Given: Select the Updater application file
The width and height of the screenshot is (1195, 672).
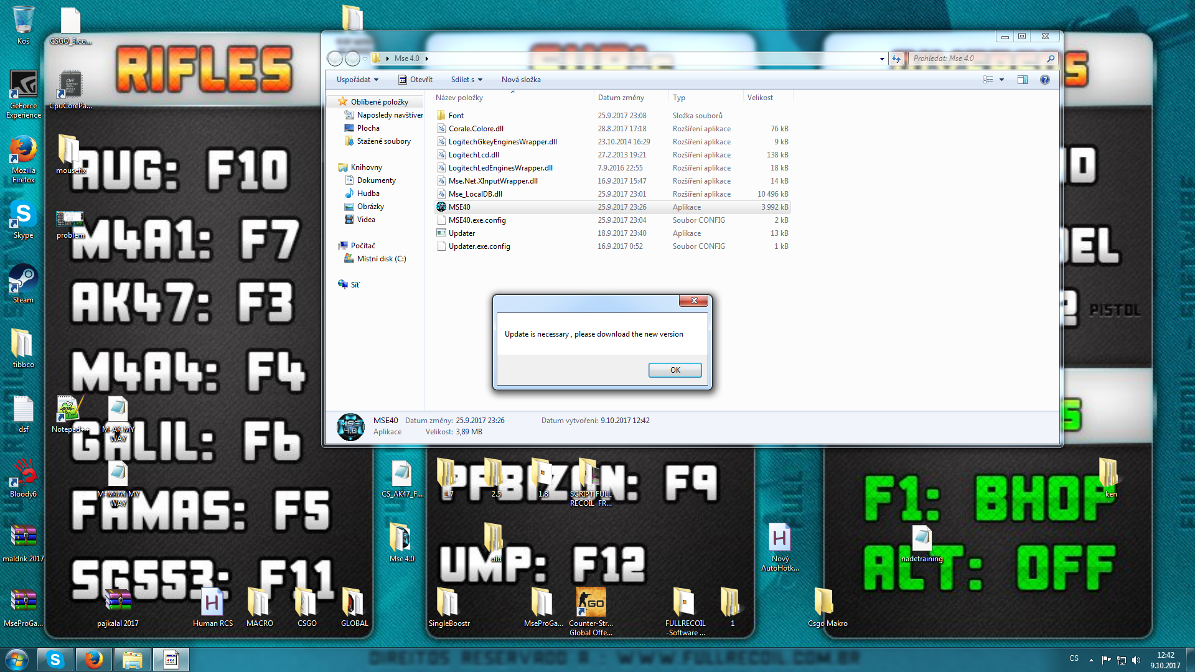Looking at the screenshot, I should point(612,233).
